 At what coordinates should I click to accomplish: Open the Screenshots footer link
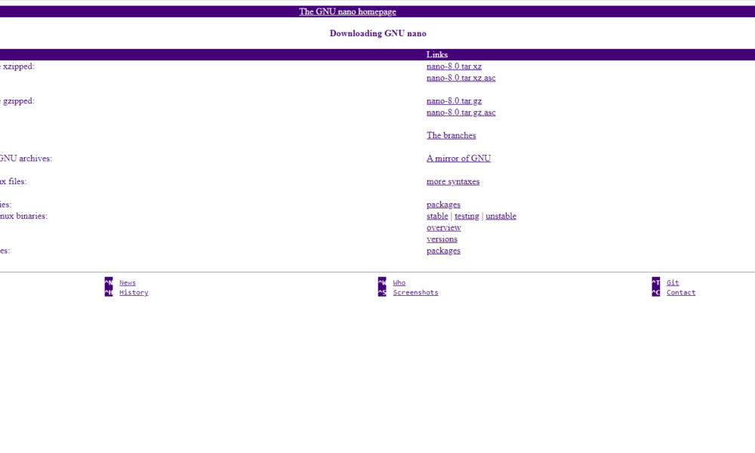click(415, 292)
